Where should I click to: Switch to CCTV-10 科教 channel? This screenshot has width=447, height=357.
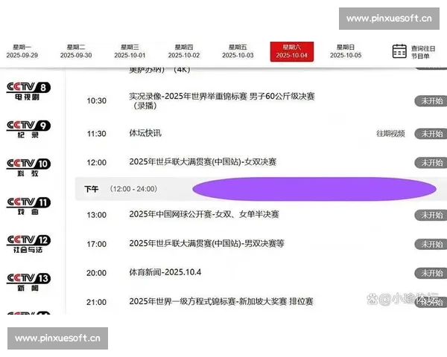click(x=28, y=168)
